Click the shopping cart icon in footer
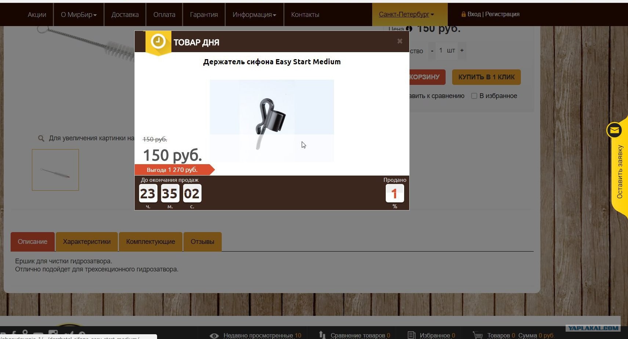The height and width of the screenshot is (339, 628). (x=478, y=335)
